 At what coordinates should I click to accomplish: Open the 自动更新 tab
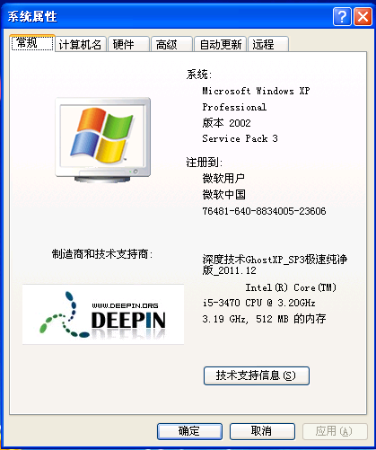click(x=220, y=44)
